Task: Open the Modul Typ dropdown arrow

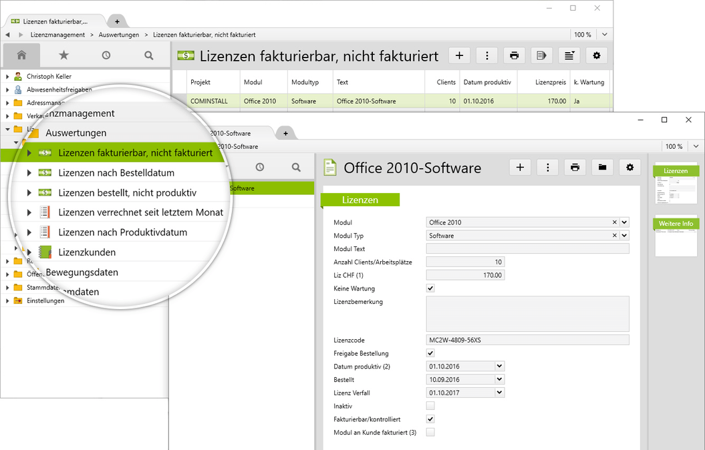Action: click(x=624, y=236)
